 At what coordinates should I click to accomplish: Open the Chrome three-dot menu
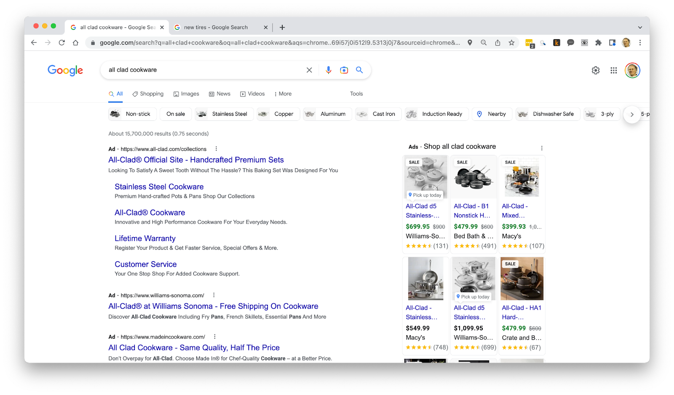point(640,43)
